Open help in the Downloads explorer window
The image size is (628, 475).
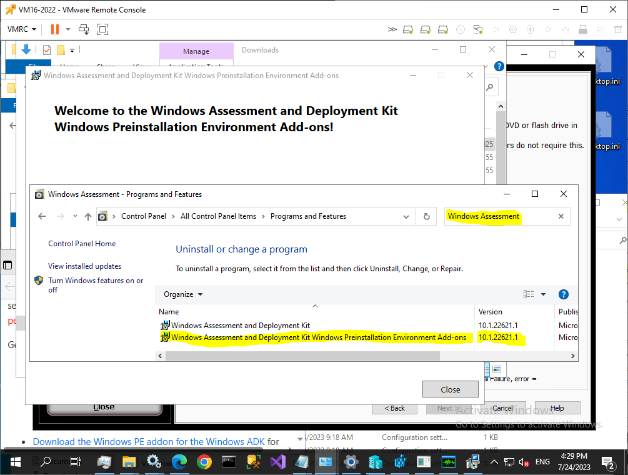click(x=499, y=66)
